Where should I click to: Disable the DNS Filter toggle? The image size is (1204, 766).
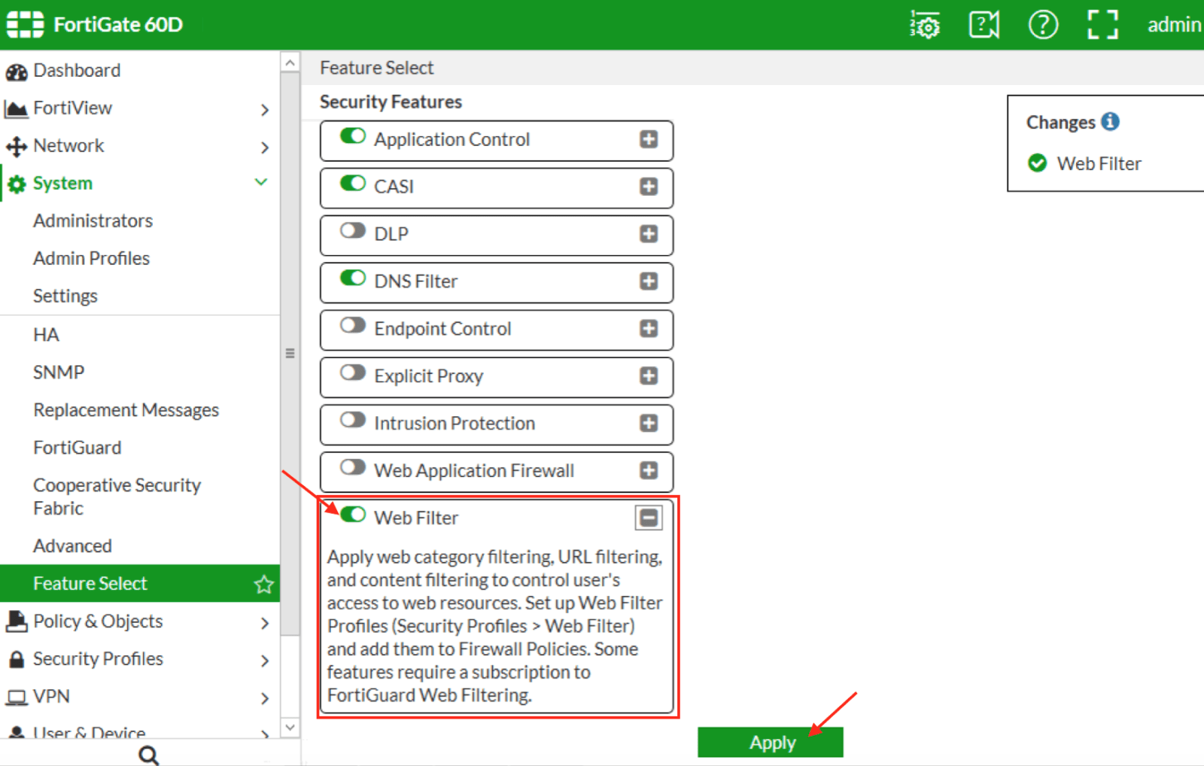pos(353,278)
